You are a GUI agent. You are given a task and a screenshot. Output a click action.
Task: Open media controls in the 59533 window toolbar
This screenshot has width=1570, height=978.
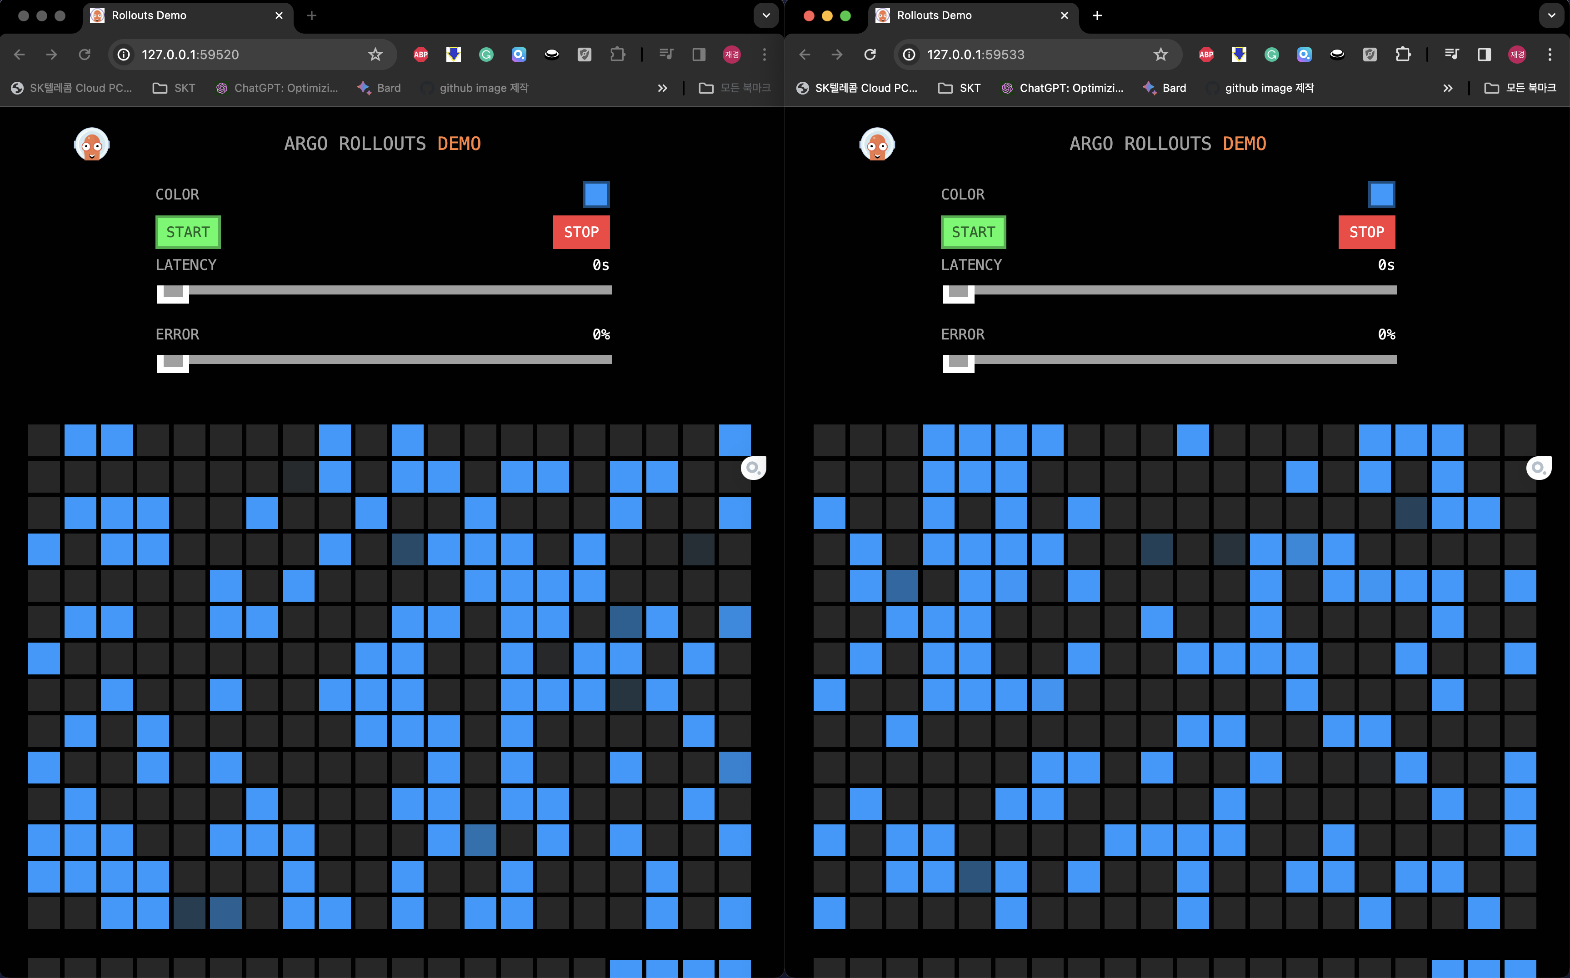tap(1452, 55)
